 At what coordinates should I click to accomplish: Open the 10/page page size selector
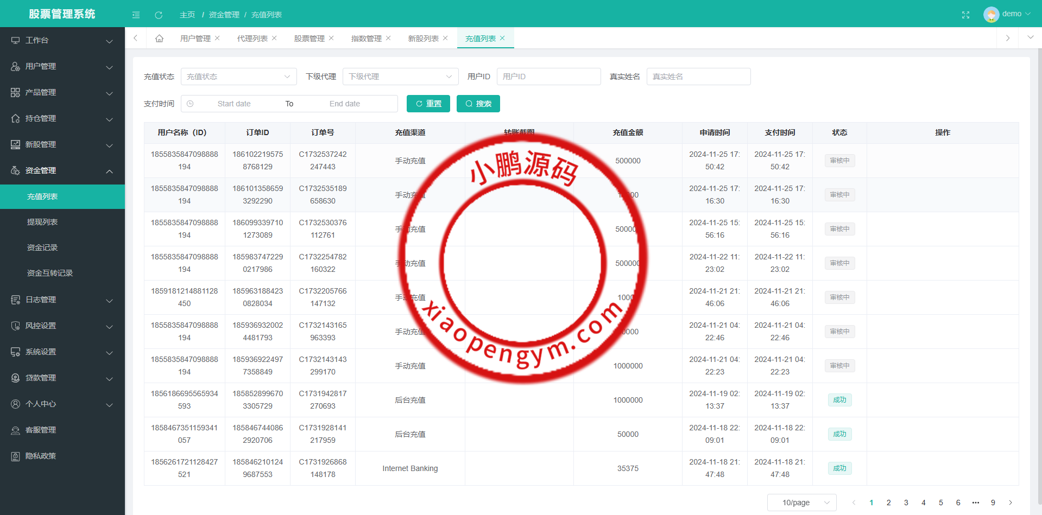pos(801,503)
